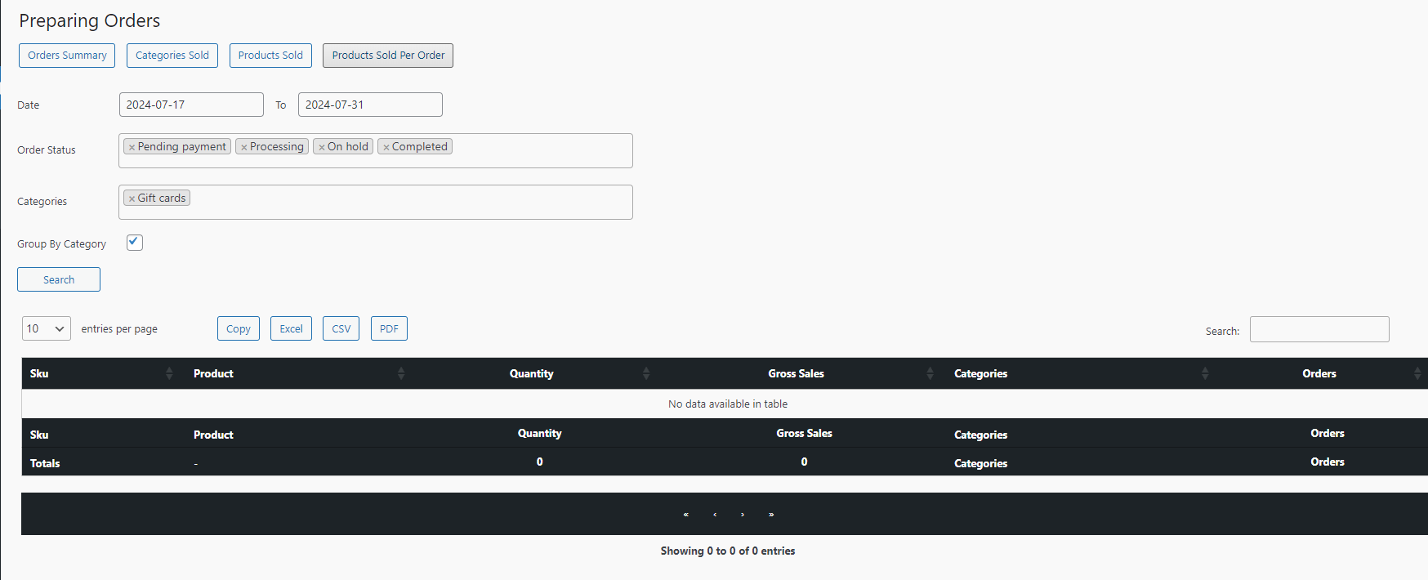The width and height of the screenshot is (1428, 580).
Task: Click the 'No data available in table' message
Action: coord(728,404)
